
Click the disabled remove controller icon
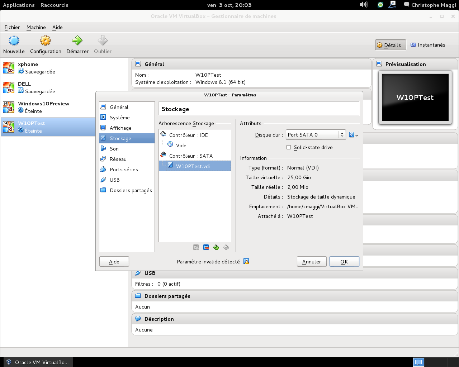click(226, 247)
